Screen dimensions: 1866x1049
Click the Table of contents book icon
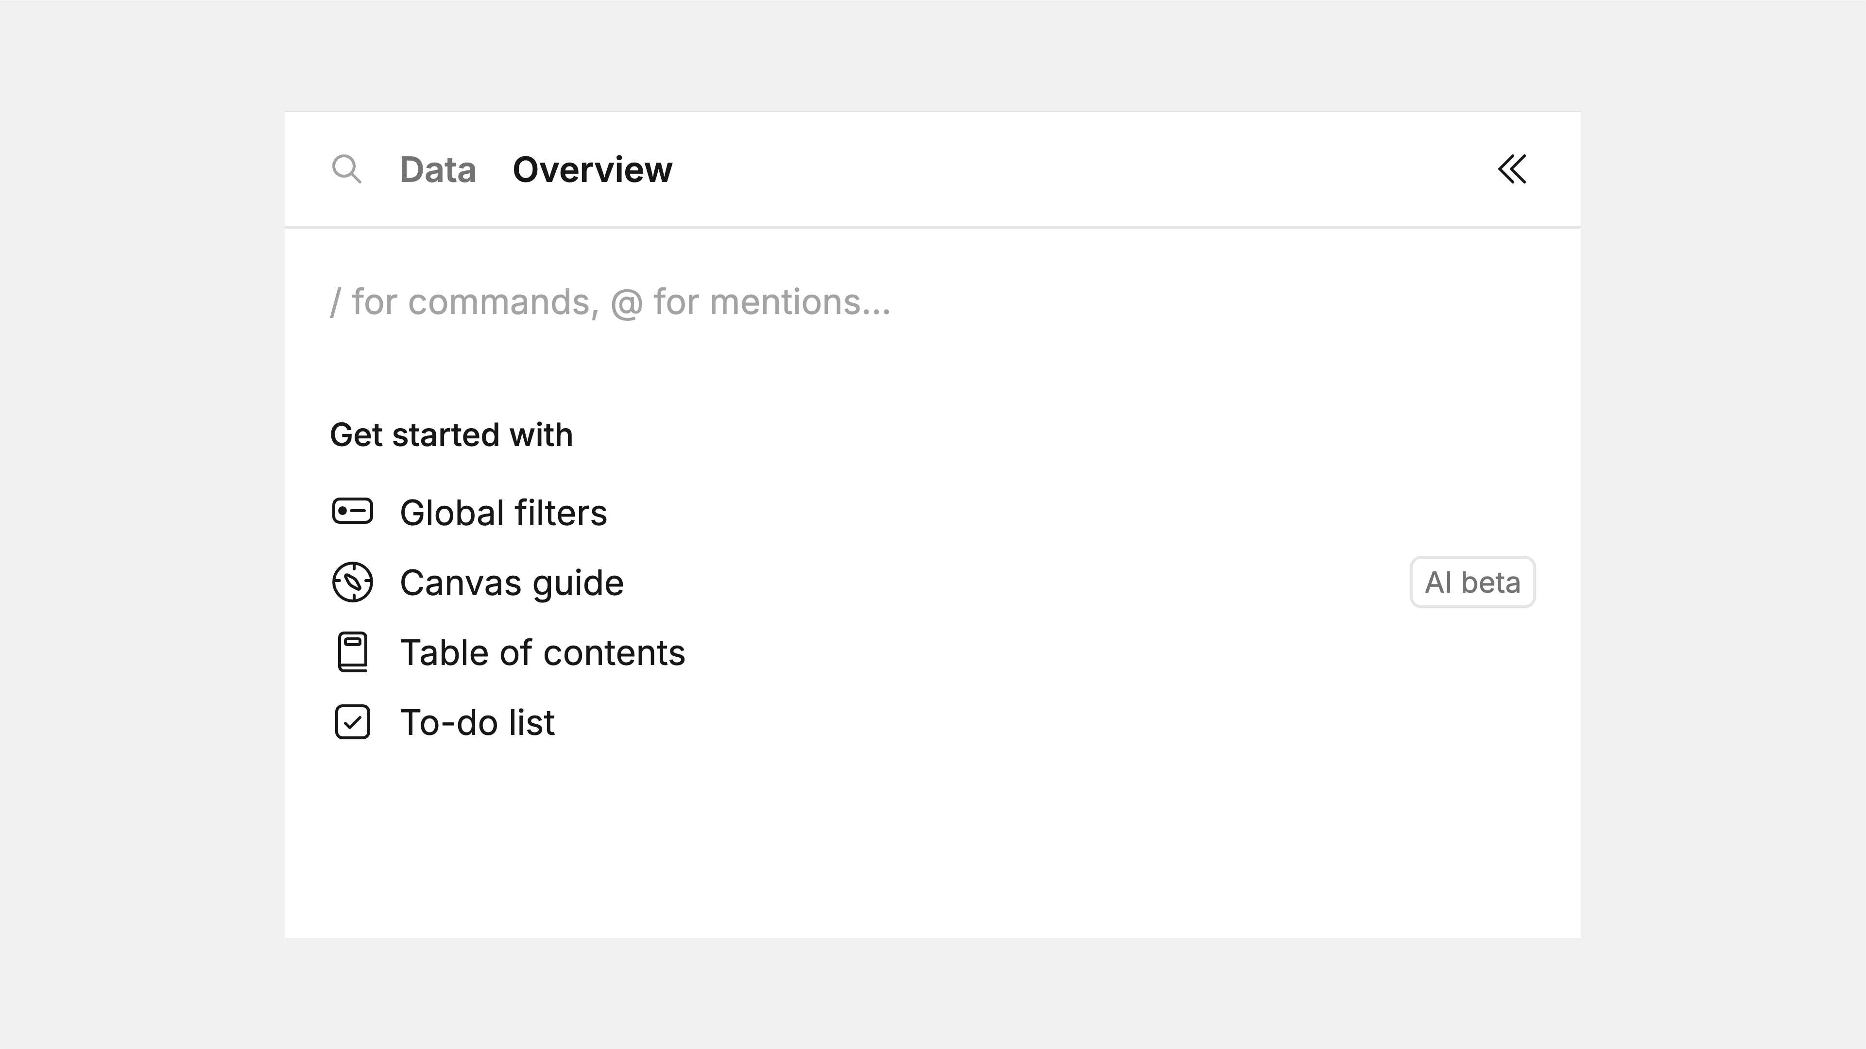(353, 652)
